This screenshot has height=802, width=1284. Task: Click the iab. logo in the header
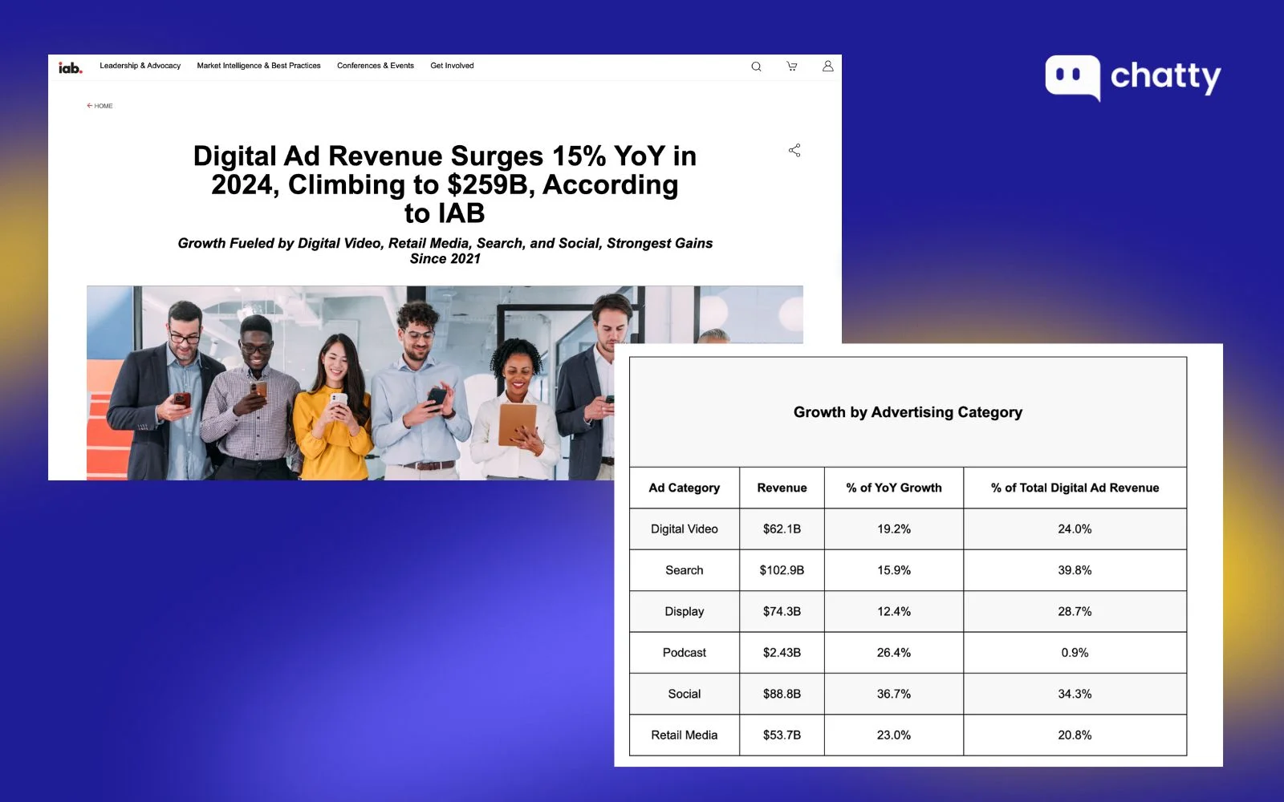coord(71,67)
